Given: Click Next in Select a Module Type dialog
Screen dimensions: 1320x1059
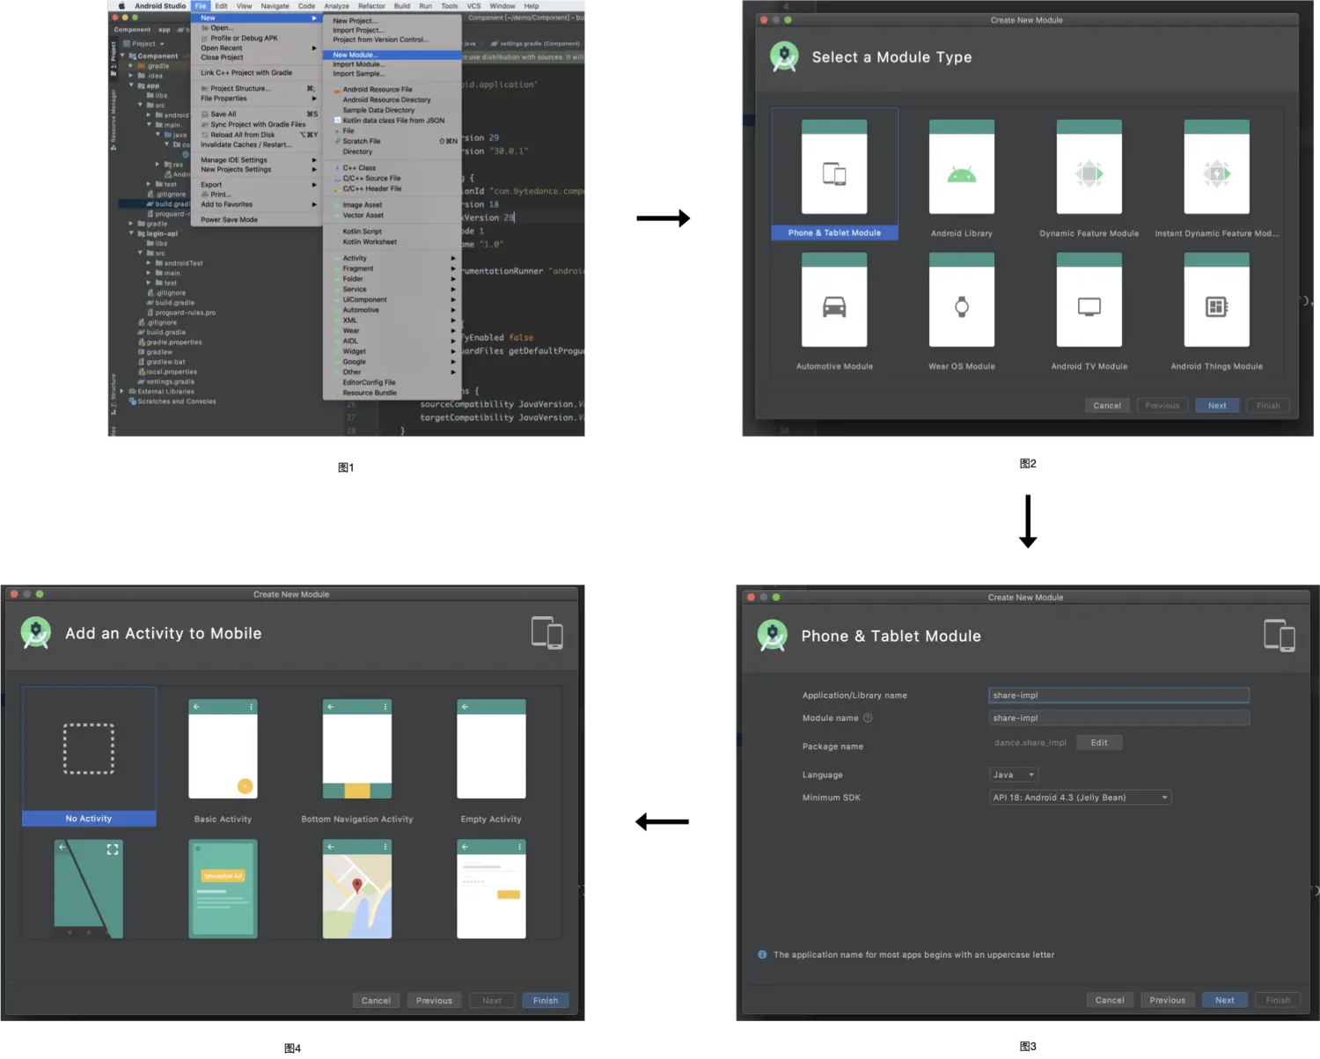Looking at the screenshot, I should pyautogui.click(x=1217, y=405).
